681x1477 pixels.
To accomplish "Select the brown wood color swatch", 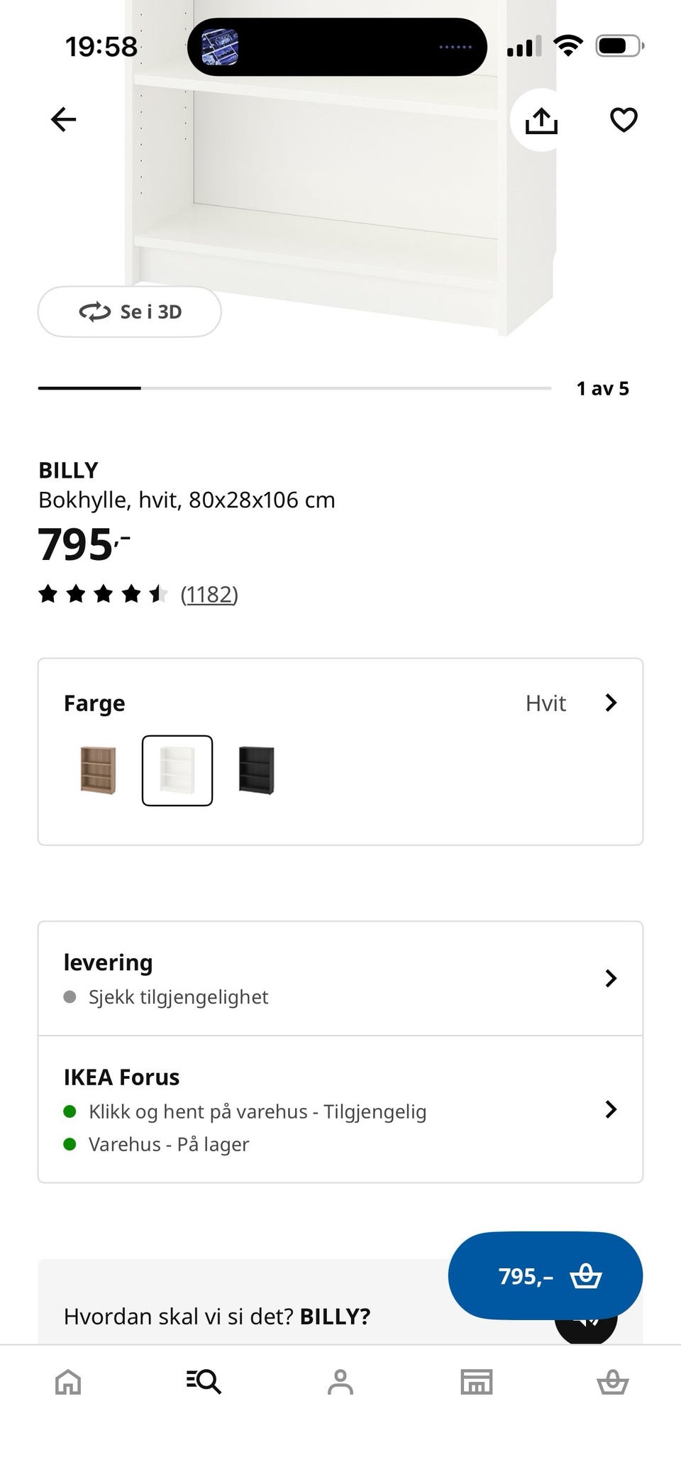I will [x=98, y=770].
